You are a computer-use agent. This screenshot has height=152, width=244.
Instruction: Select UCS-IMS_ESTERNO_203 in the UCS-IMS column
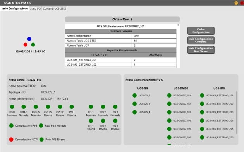coord(220,112)
